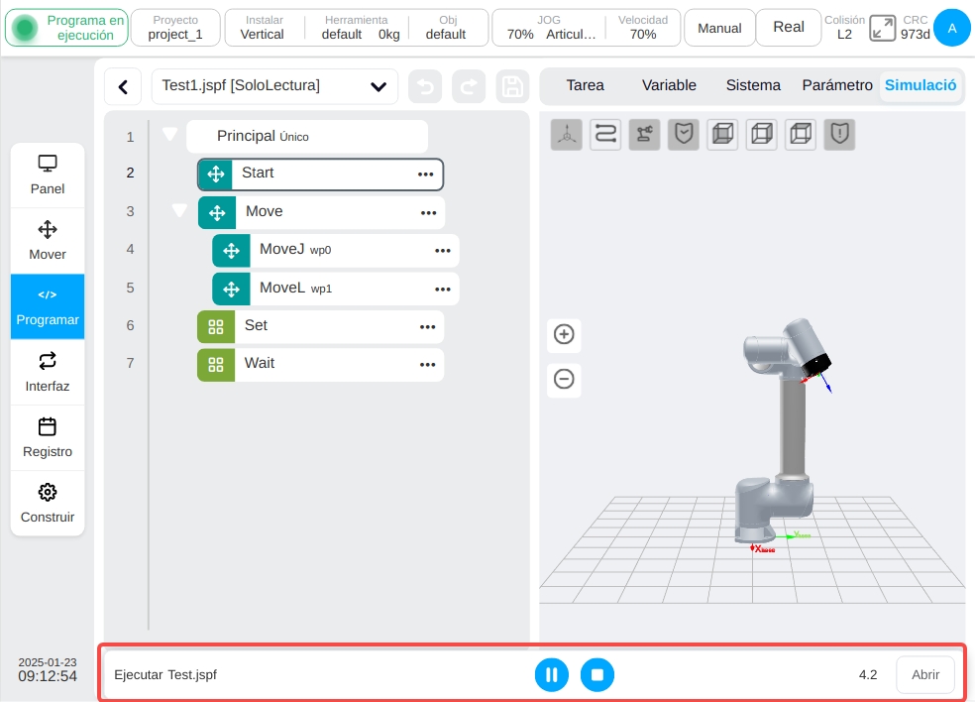The height and width of the screenshot is (702, 975).
Task: Select the third cube view icon
Action: [801, 134]
